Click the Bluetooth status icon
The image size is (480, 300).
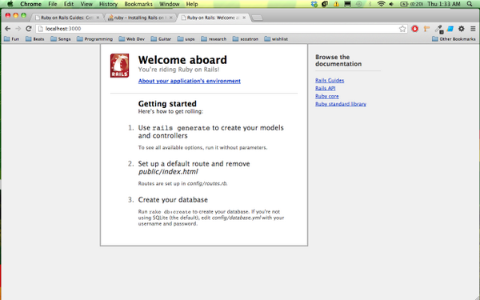click(370, 4)
